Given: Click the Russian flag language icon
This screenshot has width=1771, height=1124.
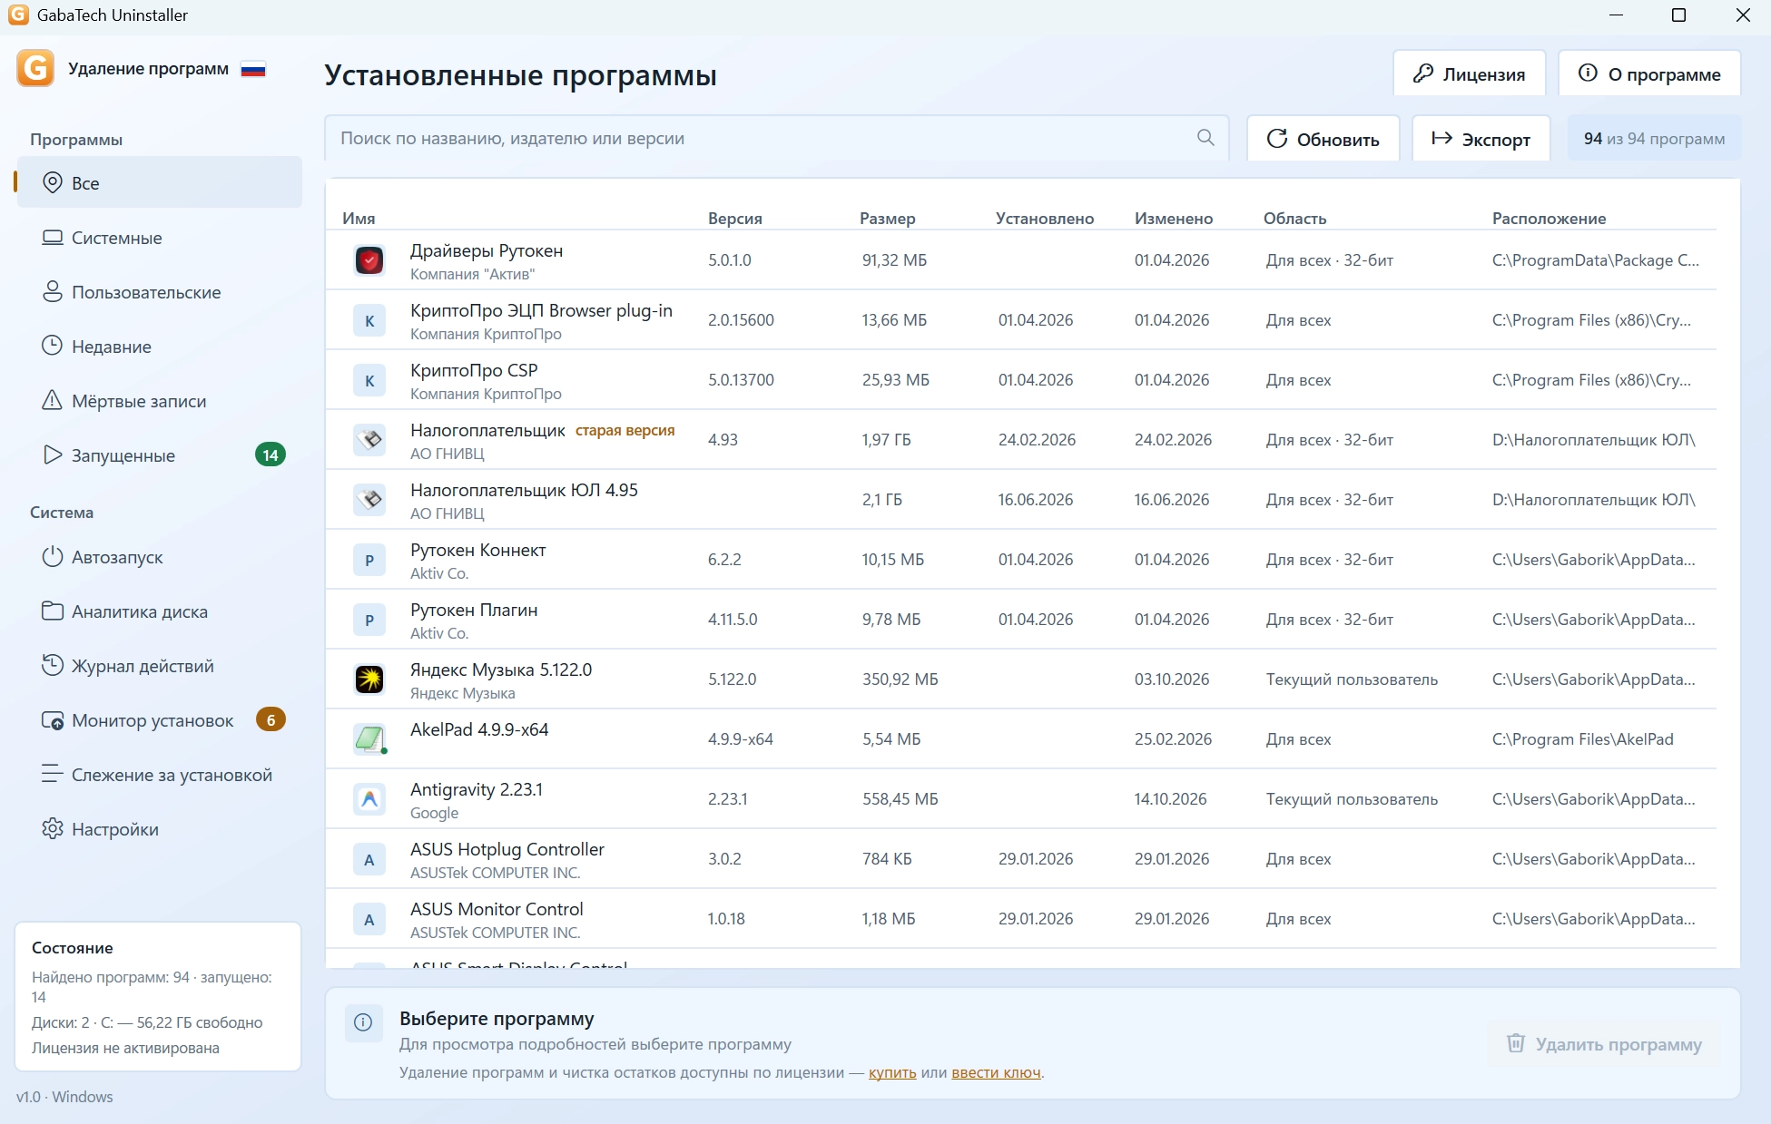Looking at the screenshot, I should (x=253, y=69).
